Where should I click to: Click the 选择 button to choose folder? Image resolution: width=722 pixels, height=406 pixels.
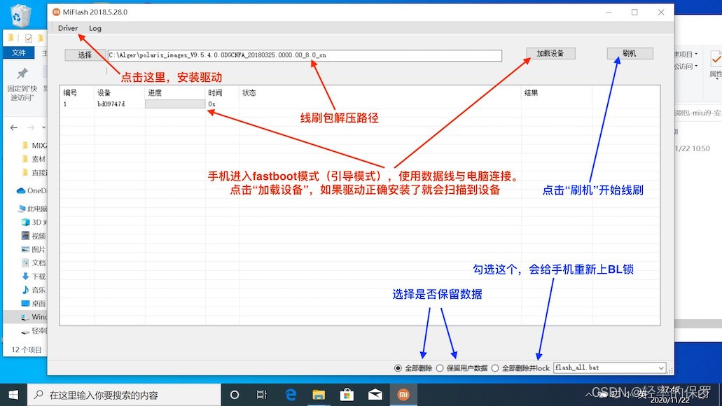[85, 55]
